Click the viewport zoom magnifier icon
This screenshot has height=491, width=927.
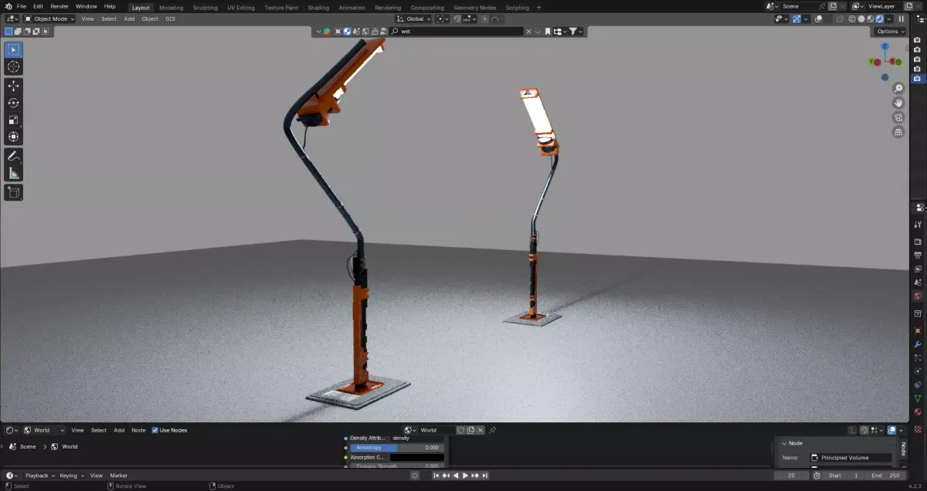pos(898,89)
